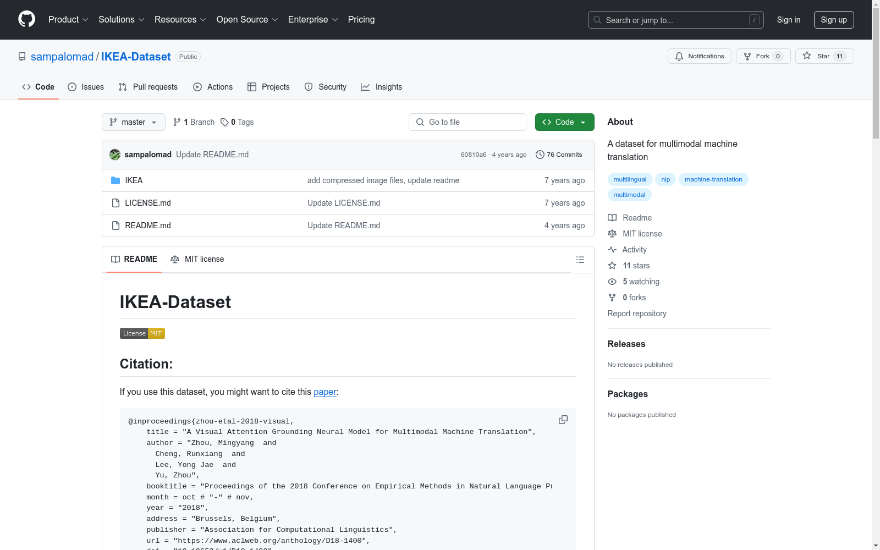This screenshot has height=550, width=880.
Task: Click the IKEA folder icon
Action: point(116,180)
